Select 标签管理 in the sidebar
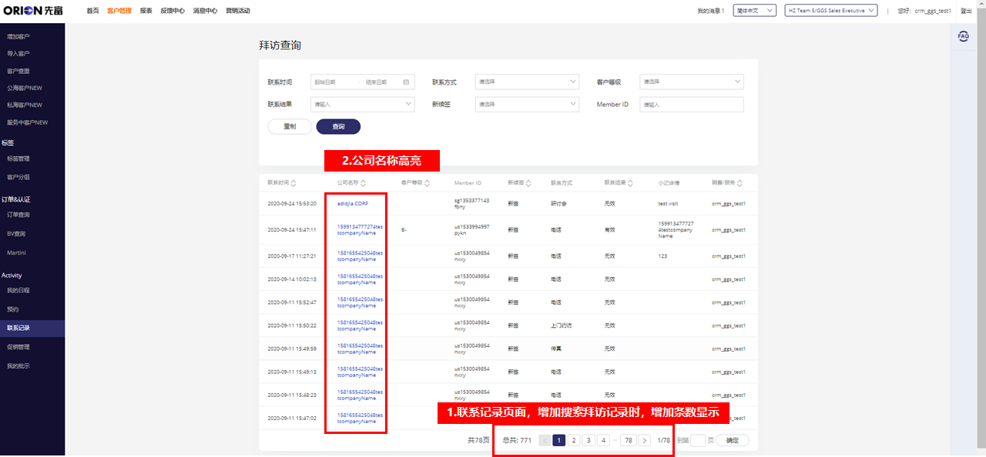This screenshot has width=986, height=457. click(18, 158)
